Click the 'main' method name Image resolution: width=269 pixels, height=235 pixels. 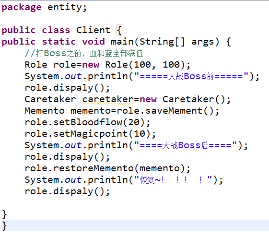[x=122, y=42]
